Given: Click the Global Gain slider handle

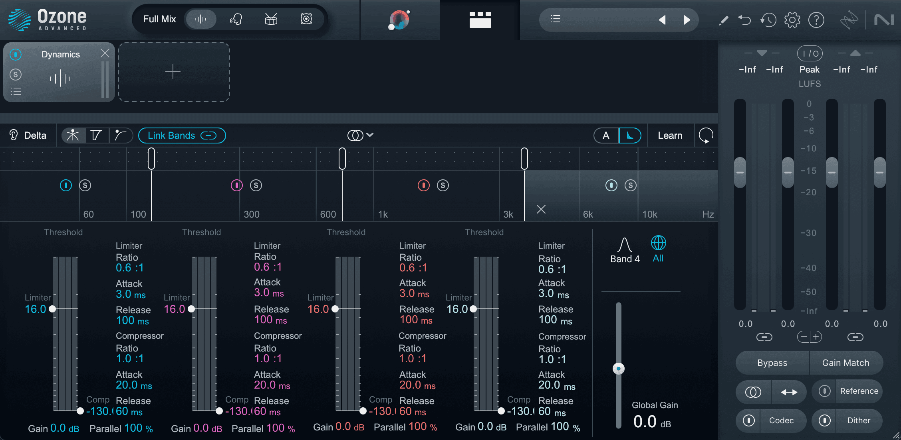Looking at the screenshot, I should tap(619, 369).
